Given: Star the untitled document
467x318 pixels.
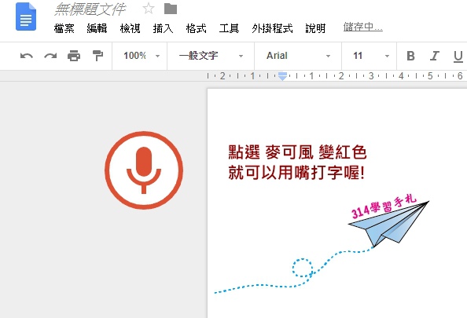Looking at the screenshot, I should [x=149, y=9].
